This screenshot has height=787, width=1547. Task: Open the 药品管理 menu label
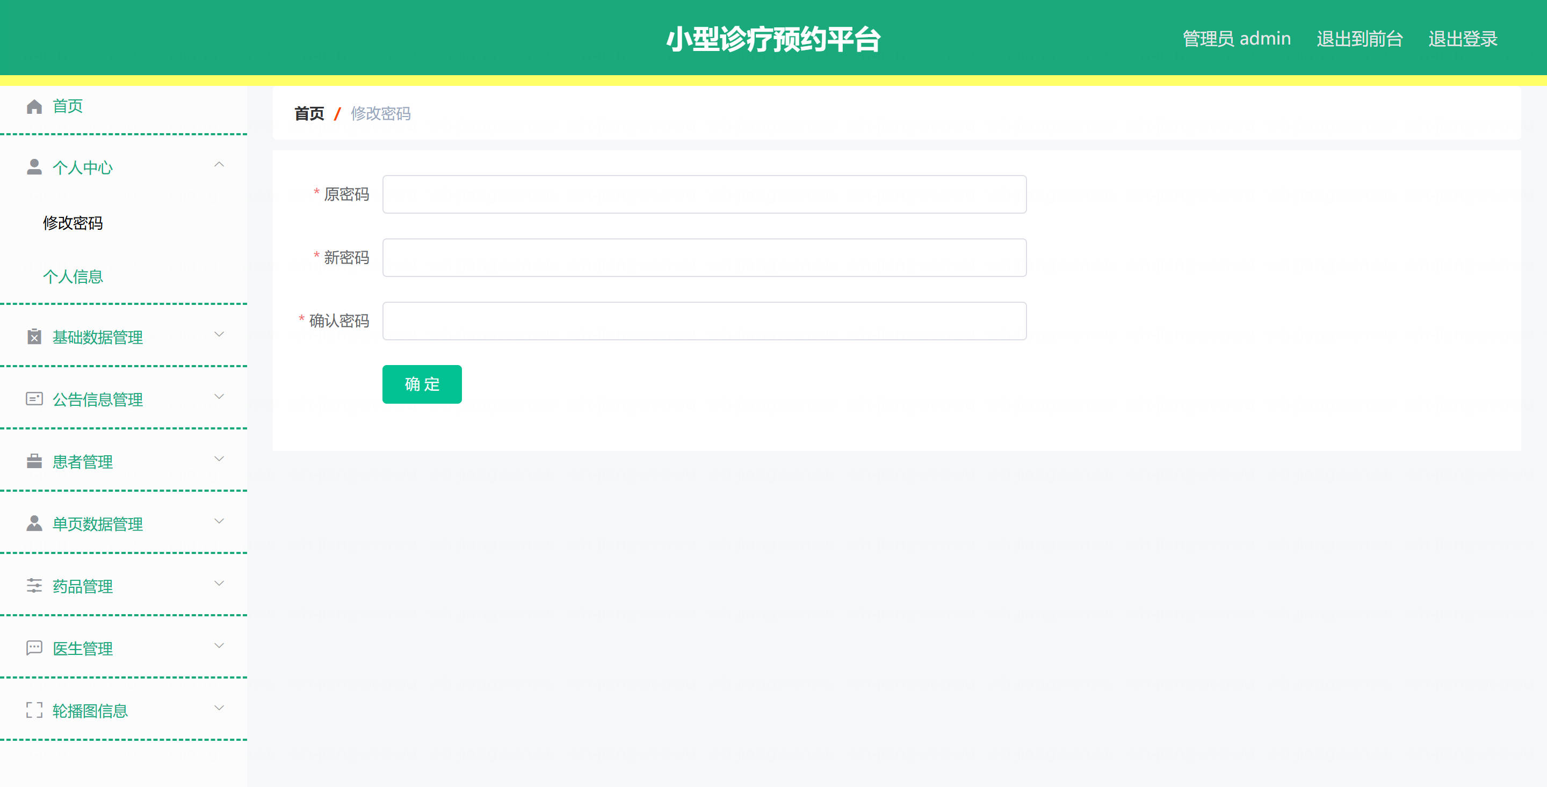82,587
